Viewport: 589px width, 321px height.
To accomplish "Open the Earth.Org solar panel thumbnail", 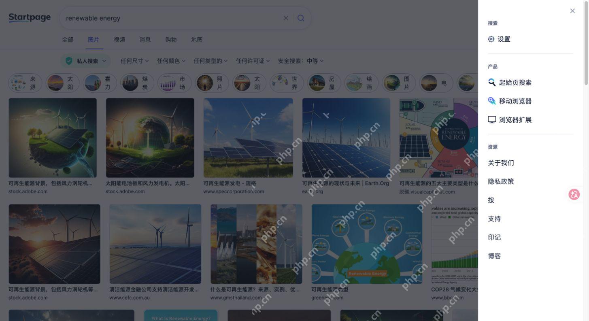I will click(346, 138).
